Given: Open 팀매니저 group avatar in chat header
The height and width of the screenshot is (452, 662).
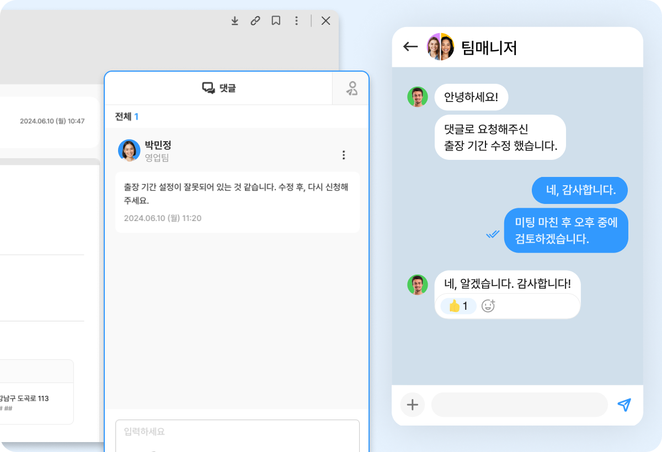Looking at the screenshot, I should (x=440, y=47).
